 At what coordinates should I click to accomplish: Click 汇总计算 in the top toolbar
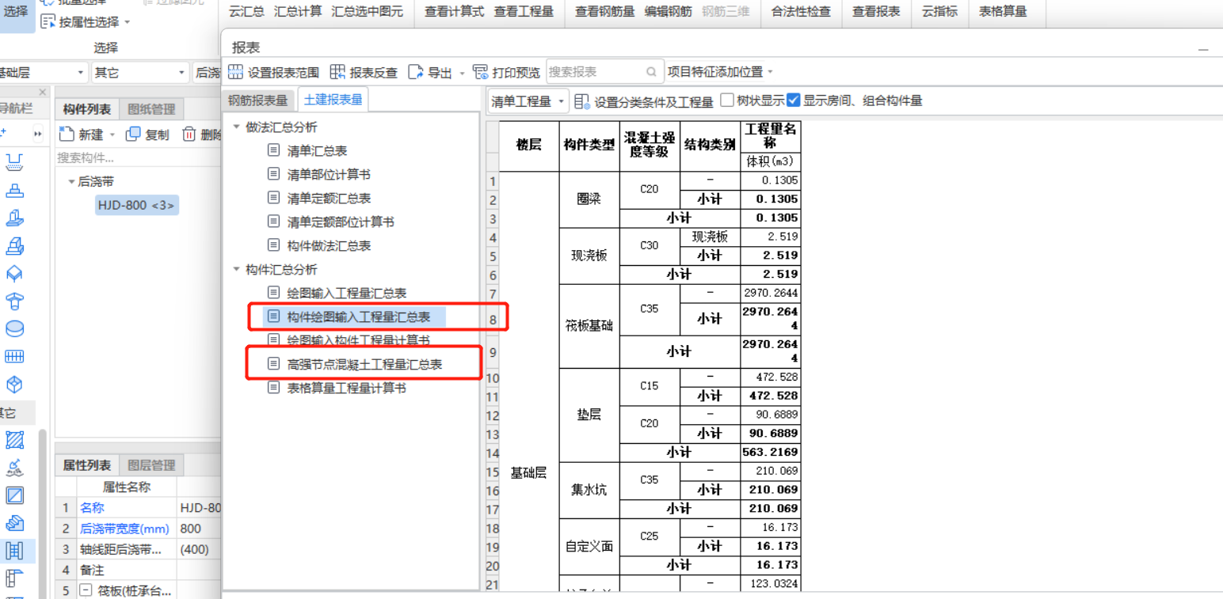pos(298,11)
